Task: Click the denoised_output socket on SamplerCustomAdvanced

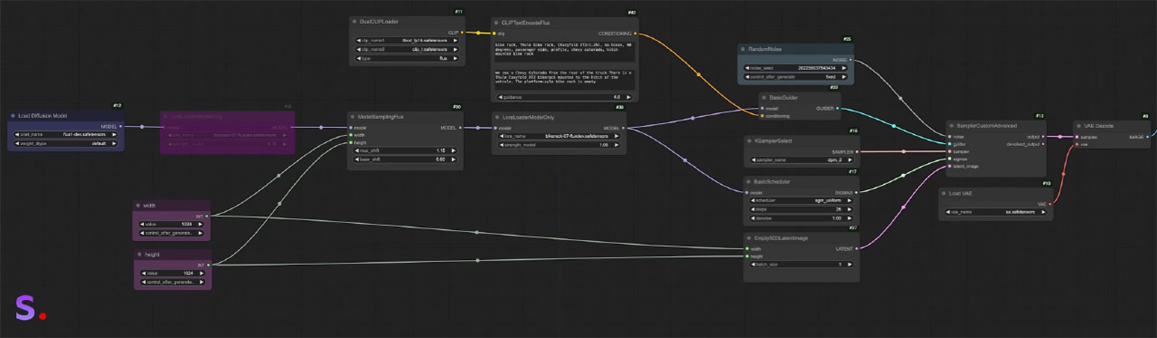Action: [x=1042, y=144]
